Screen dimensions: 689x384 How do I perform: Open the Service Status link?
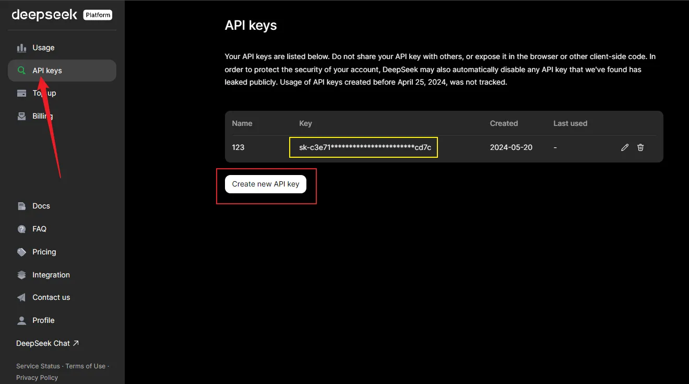(x=38, y=366)
